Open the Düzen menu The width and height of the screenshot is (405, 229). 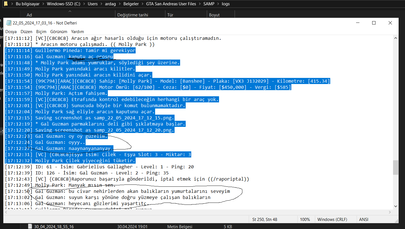click(26, 32)
